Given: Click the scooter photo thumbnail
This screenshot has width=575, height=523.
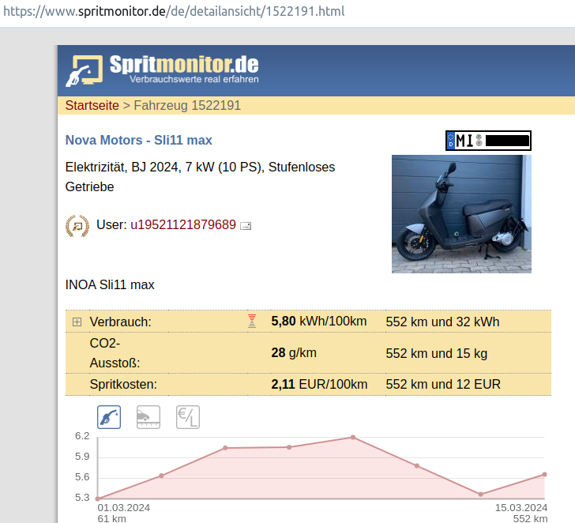Looking at the screenshot, I should (x=461, y=214).
